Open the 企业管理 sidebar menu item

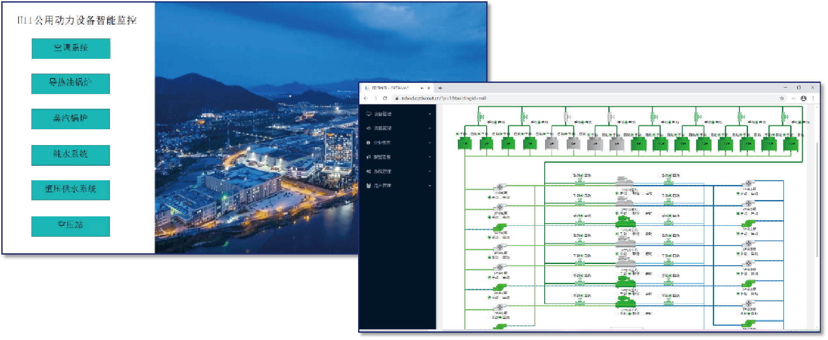click(382, 143)
